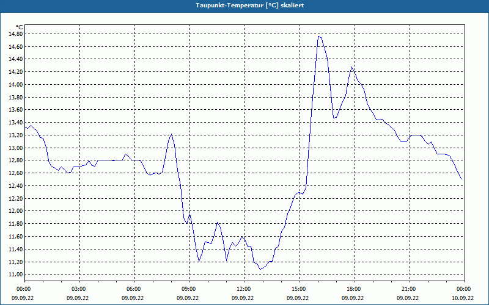Click the 12:00 time label
Image resolution: width=489 pixels, height=305 pixels.
click(244, 289)
